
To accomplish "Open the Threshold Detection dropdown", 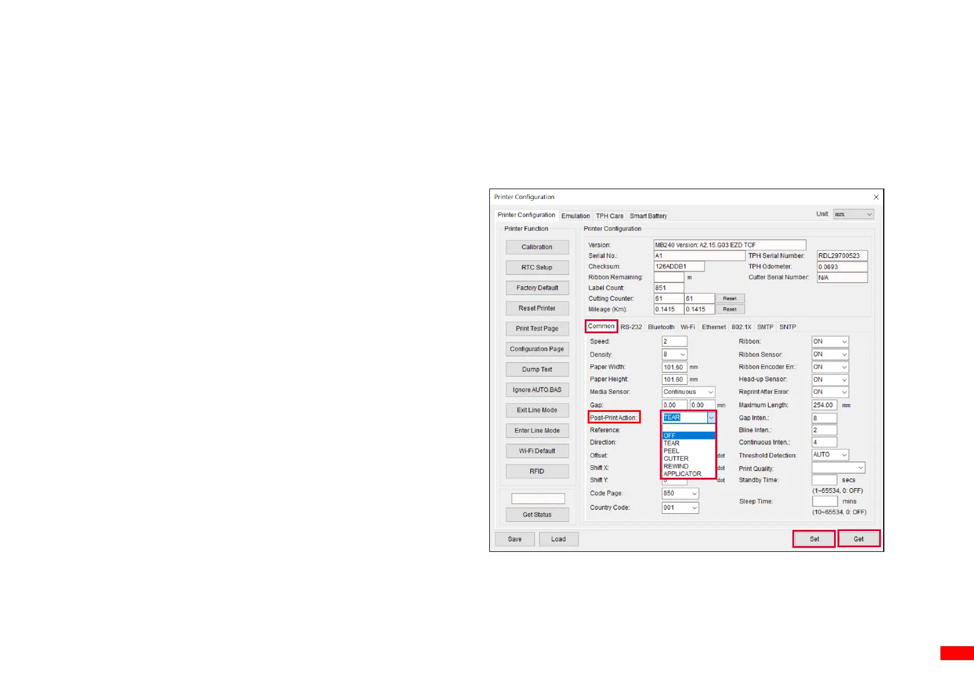I will coord(830,455).
